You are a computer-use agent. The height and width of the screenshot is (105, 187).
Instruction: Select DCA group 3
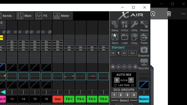point(127,95)
